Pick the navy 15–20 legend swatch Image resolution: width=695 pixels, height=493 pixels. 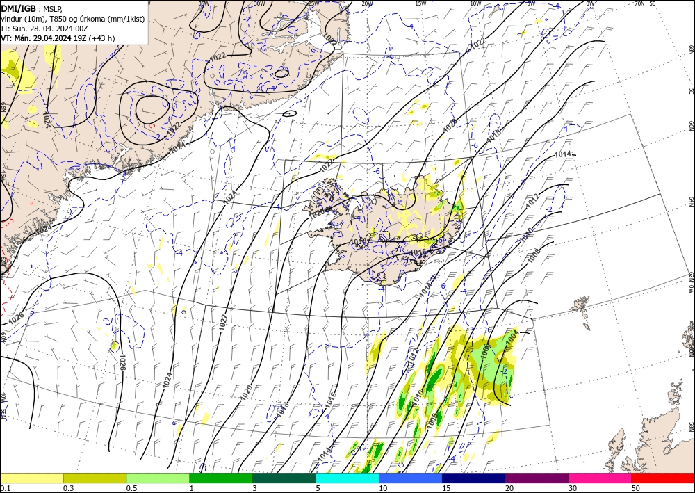pos(474,478)
